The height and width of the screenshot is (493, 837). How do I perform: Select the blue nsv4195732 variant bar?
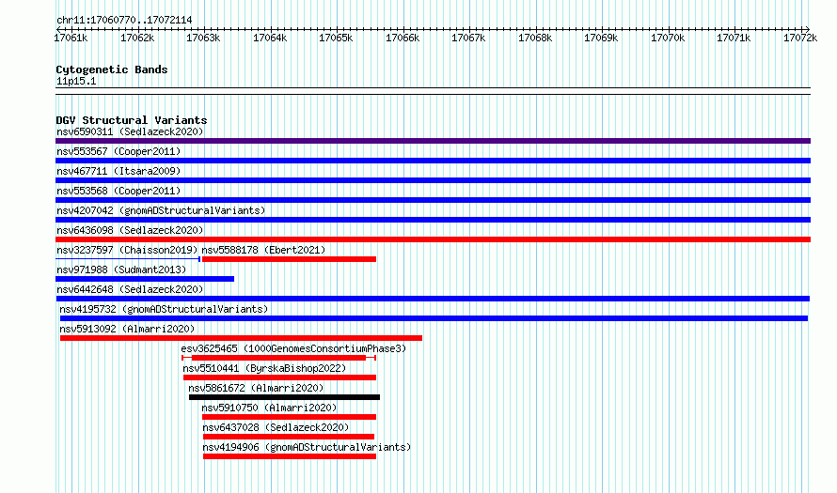[434, 318]
